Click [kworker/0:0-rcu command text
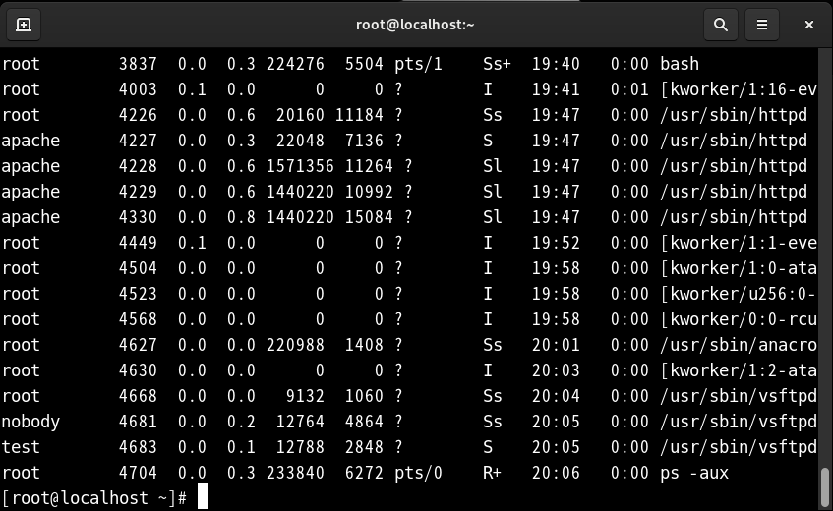This screenshot has width=833, height=511. tap(738, 319)
